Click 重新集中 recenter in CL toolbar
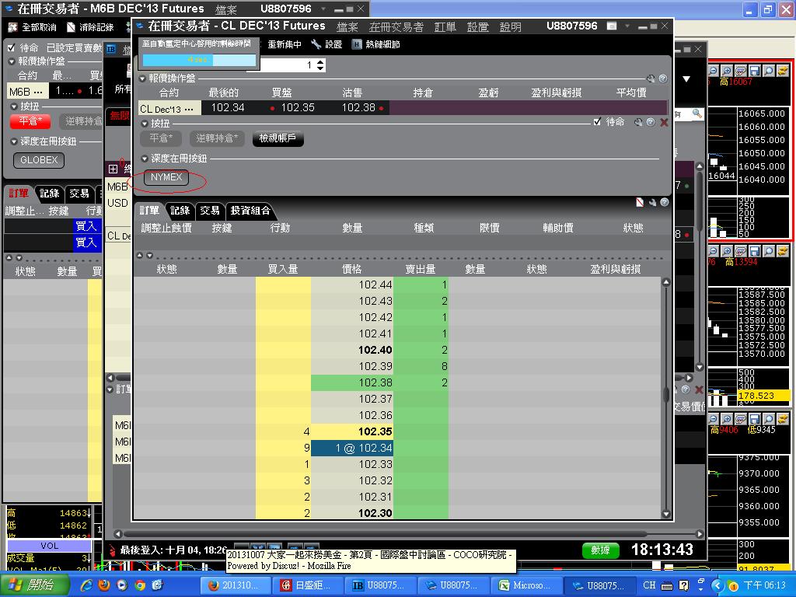Image resolution: width=796 pixels, height=597 pixels. [x=285, y=44]
